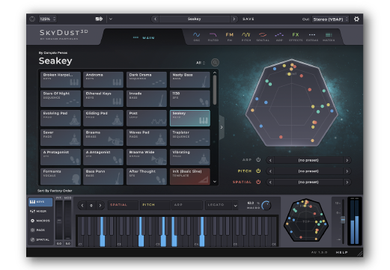Screen dimensions: 390x270
Task: Open the All category filter dropdown
Action: click(x=201, y=63)
